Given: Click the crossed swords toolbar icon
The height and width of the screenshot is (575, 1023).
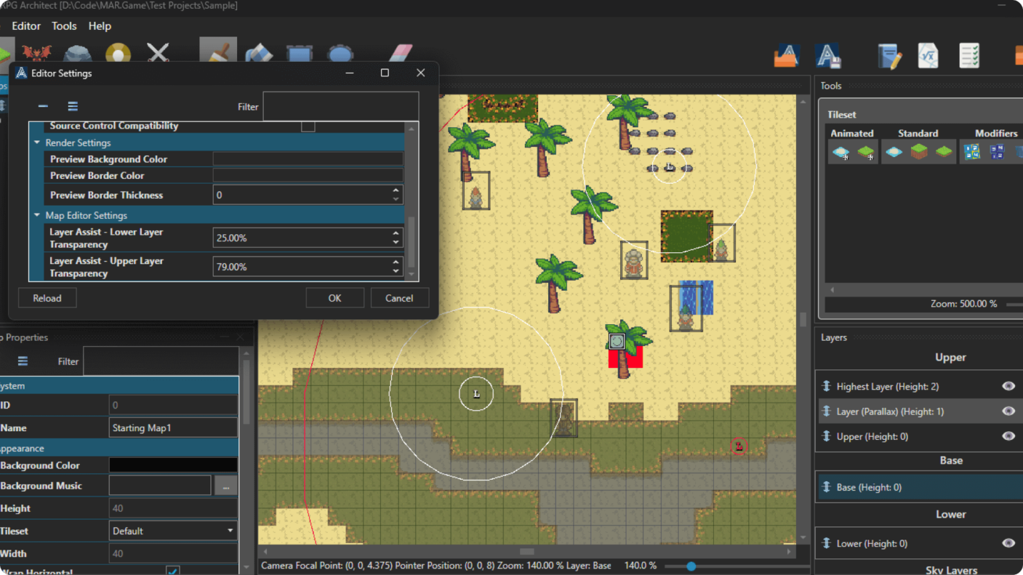Looking at the screenshot, I should pos(158,53).
